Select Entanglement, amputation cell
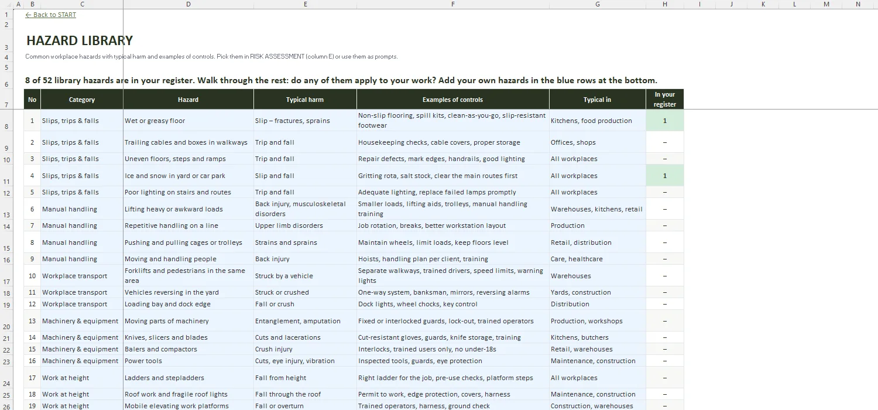Viewport: 878px width, 410px height. [305, 321]
